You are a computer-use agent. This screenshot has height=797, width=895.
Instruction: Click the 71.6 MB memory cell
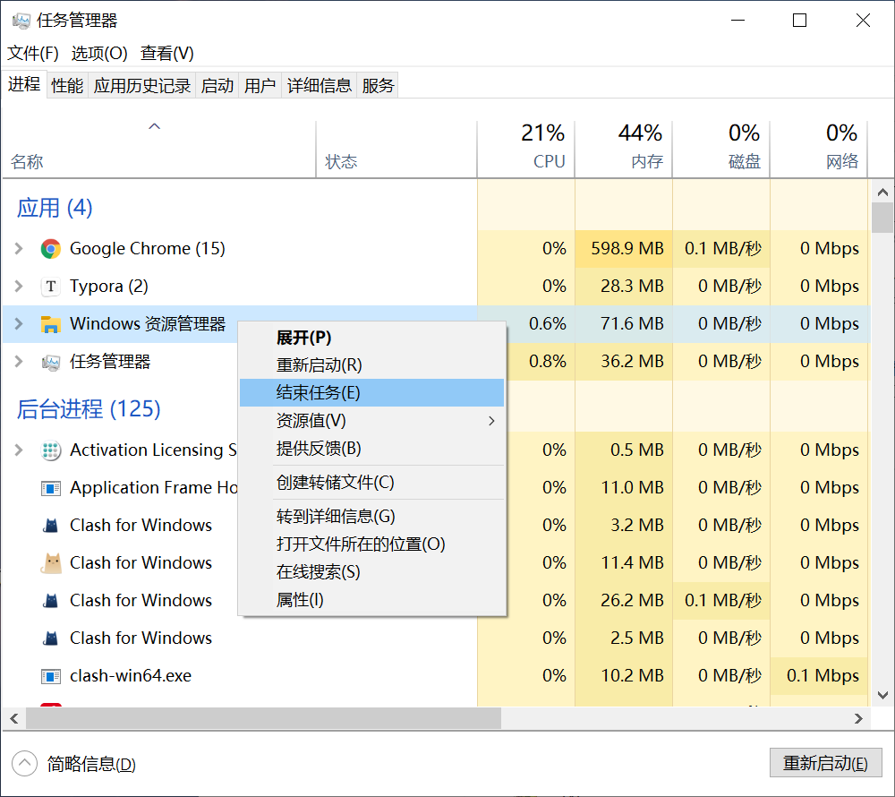coord(623,323)
